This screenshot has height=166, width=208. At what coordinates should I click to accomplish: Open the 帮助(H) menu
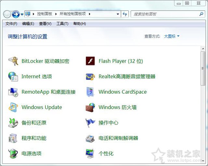click(80, 24)
